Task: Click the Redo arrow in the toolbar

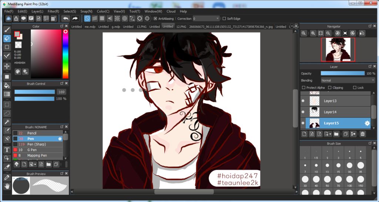Action: pyautogui.click(x=75, y=19)
